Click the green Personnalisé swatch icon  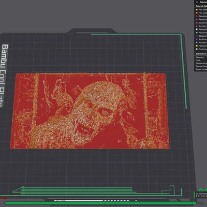point(197,33)
